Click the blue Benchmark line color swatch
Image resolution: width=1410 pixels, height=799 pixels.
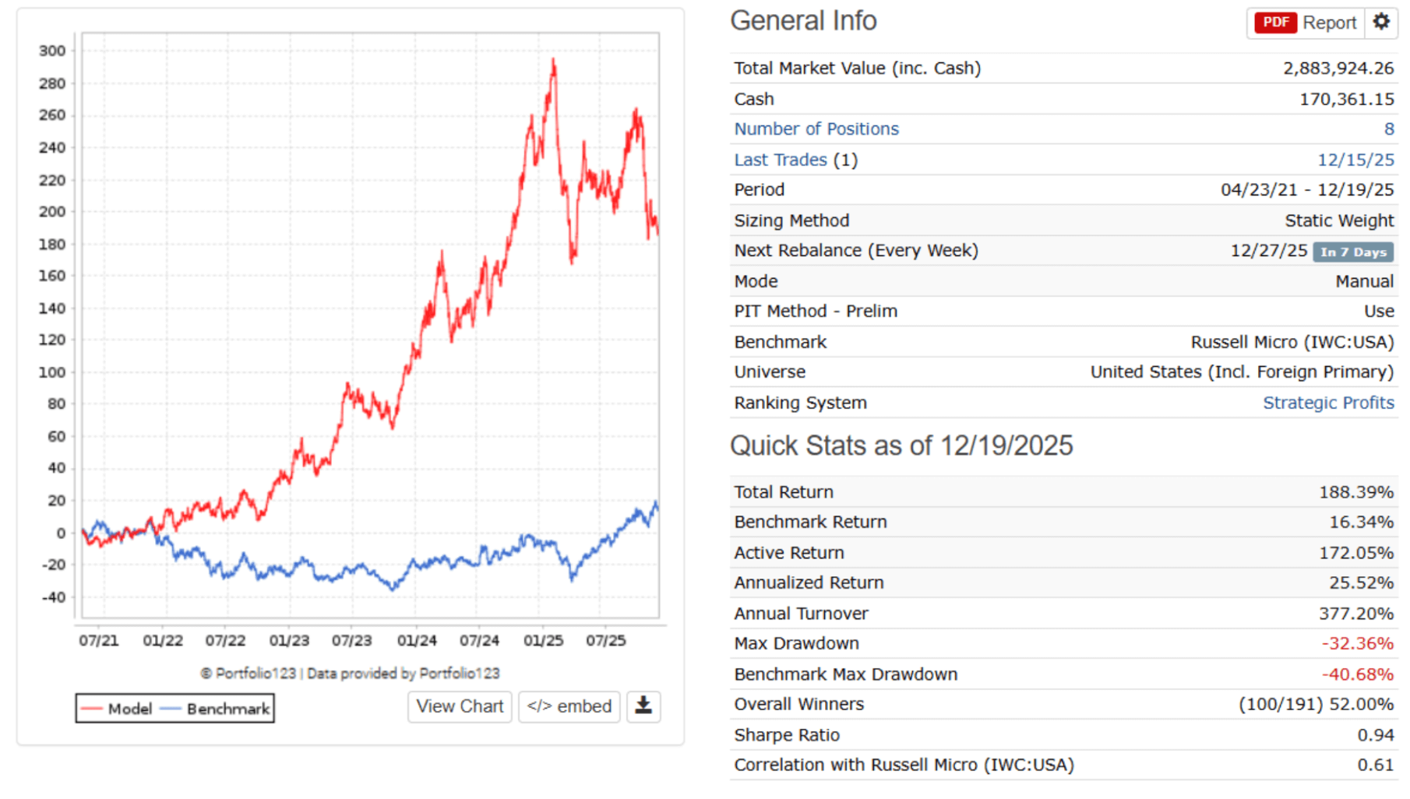tap(170, 709)
